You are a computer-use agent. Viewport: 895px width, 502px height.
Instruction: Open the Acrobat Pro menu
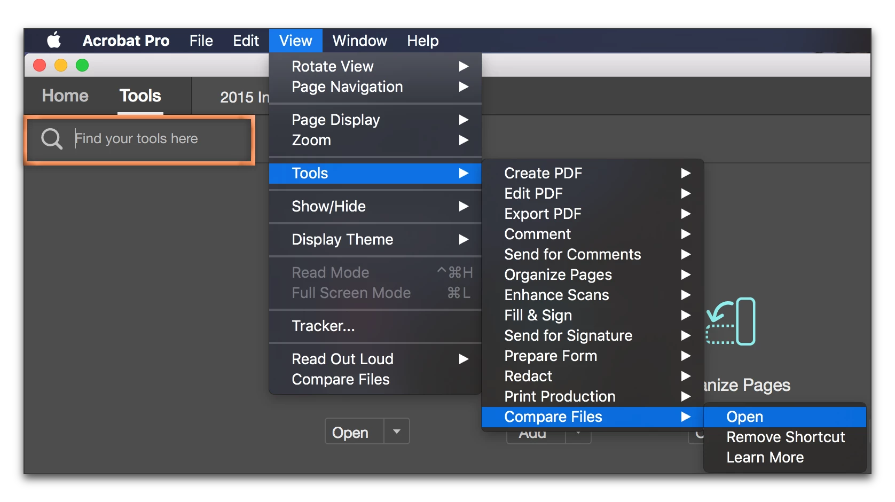tap(126, 41)
